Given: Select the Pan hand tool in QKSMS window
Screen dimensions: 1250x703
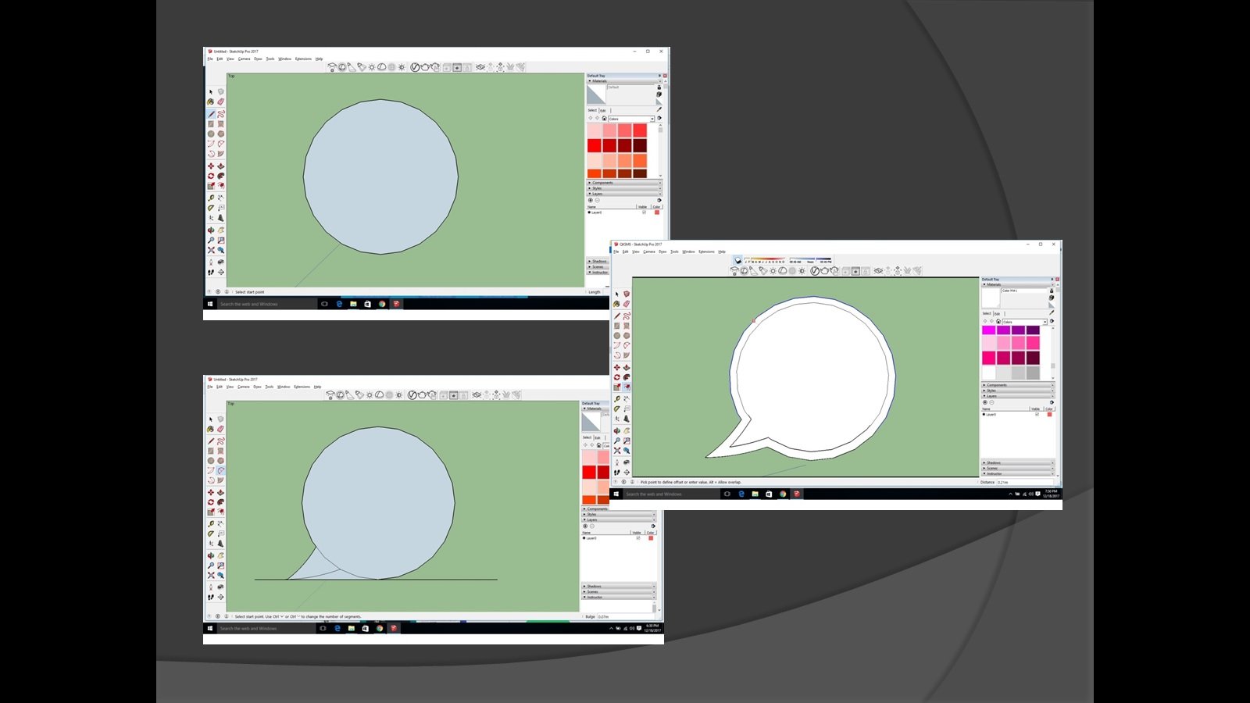Looking at the screenshot, I should [x=627, y=431].
